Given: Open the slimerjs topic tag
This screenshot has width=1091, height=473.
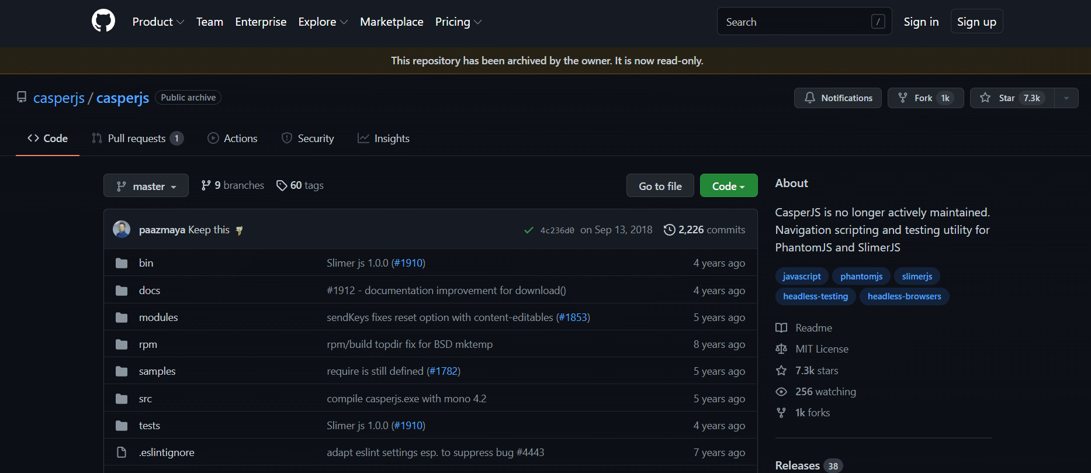Looking at the screenshot, I should coord(917,277).
